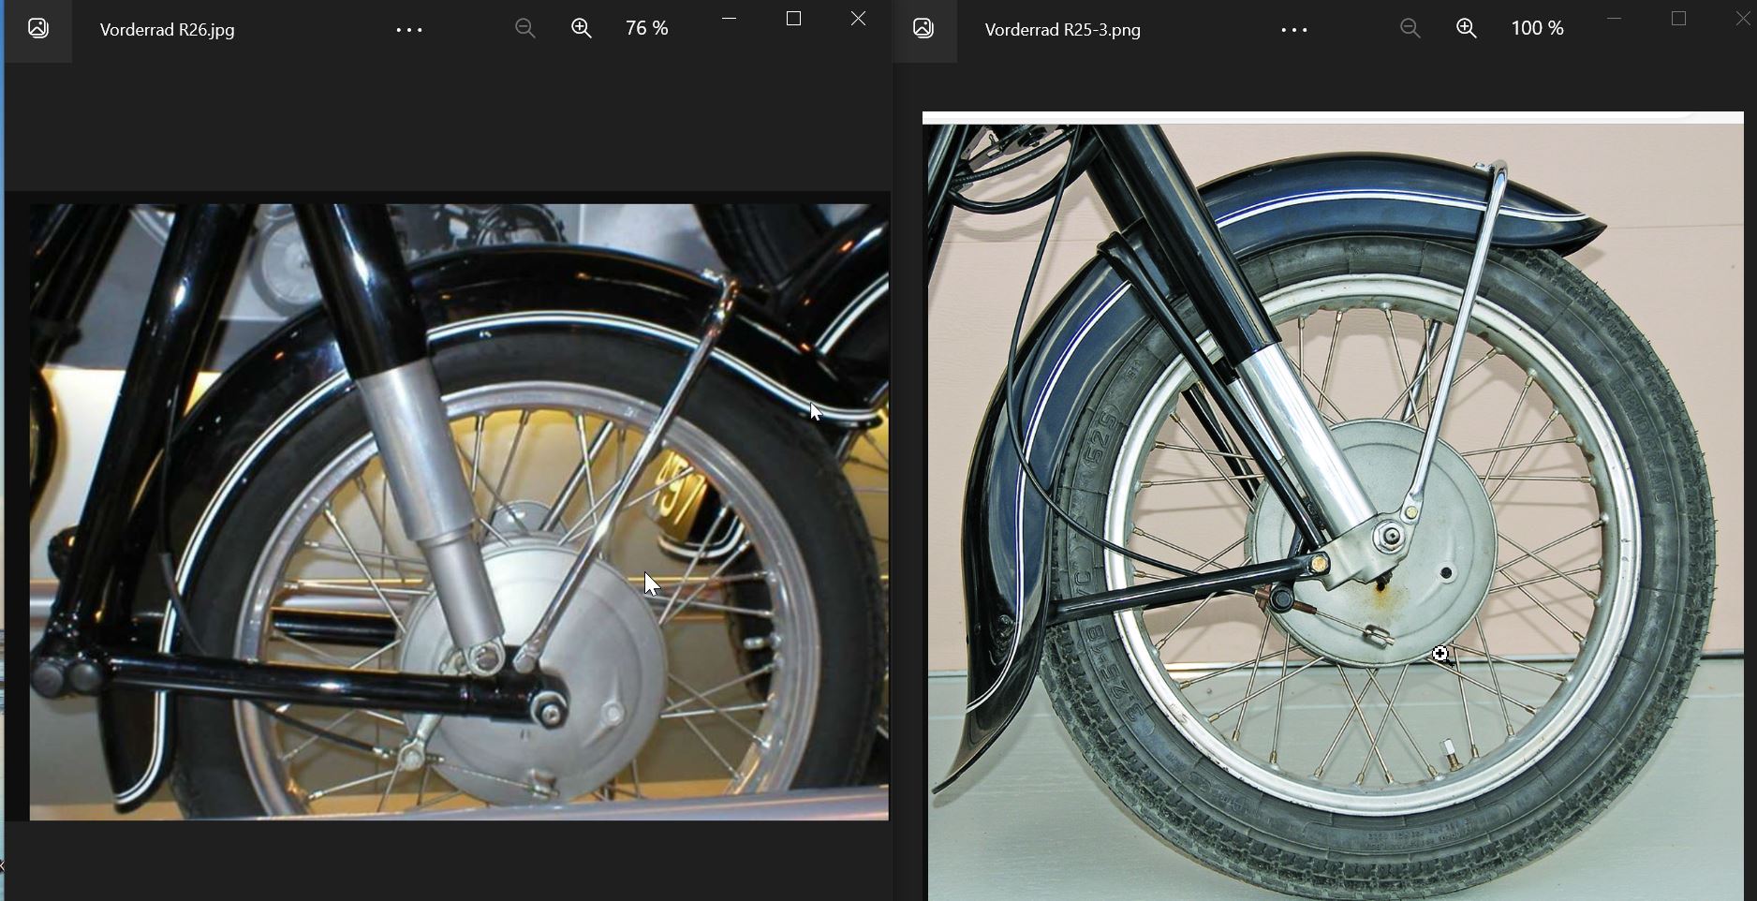
Task: Maximize the Vorderrad R25-3.png window
Action: [x=1679, y=19]
